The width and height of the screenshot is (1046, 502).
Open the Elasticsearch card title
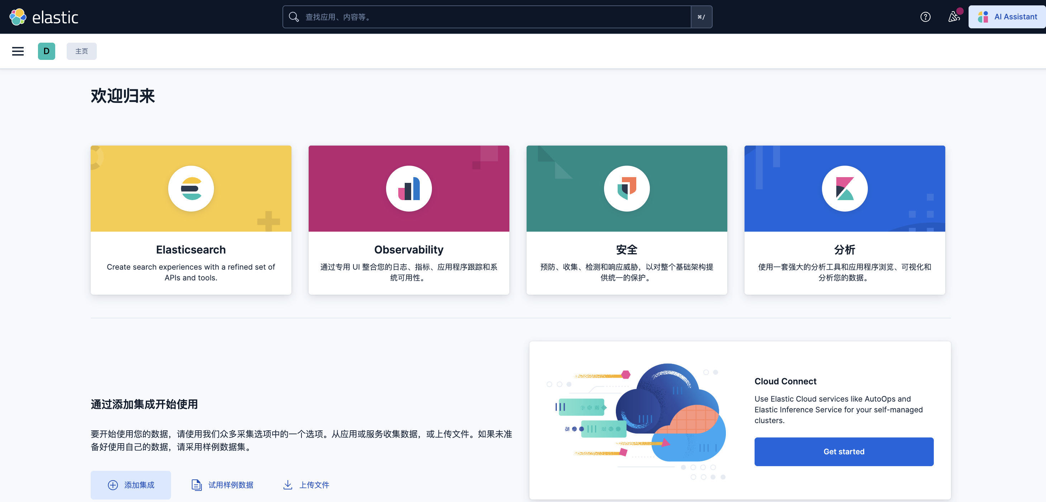[x=191, y=250]
